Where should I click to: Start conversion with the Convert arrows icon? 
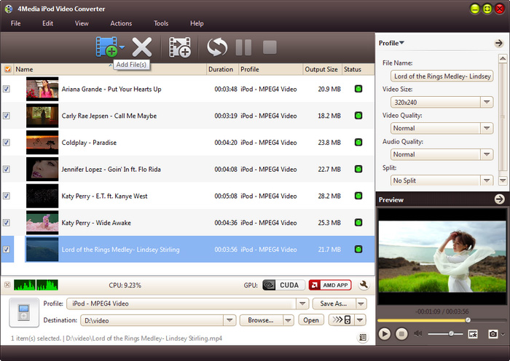coord(217,48)
